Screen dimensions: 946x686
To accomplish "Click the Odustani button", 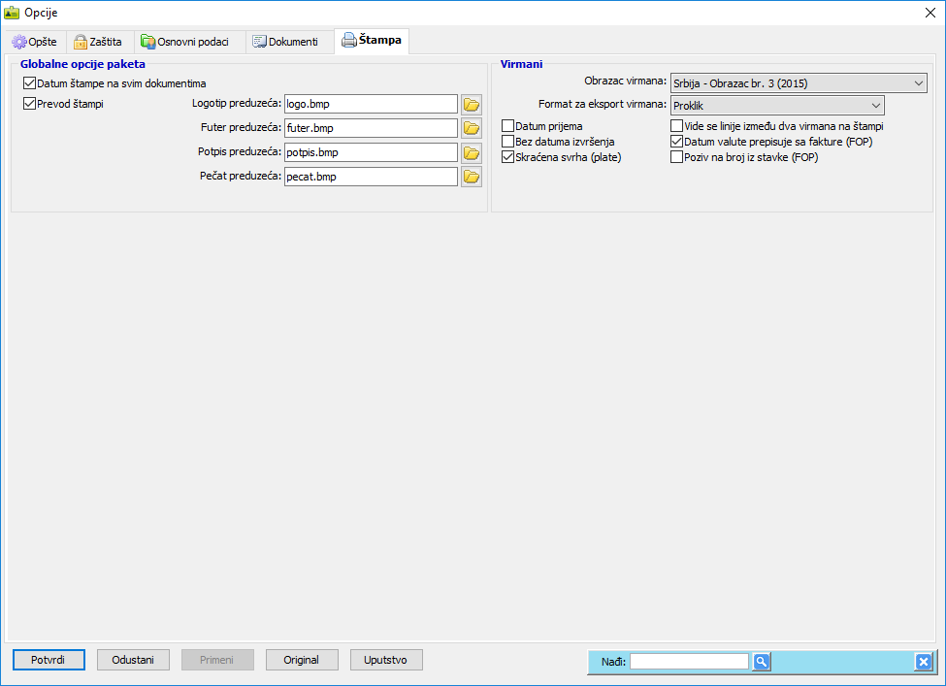I will (x=133, y=660).
